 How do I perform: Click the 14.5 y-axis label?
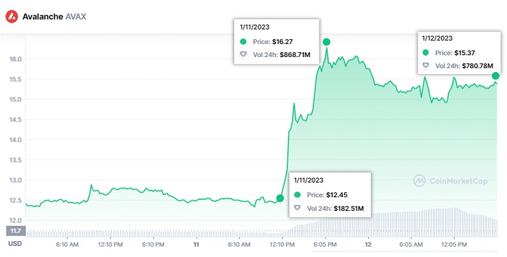[x=16, y=120]
